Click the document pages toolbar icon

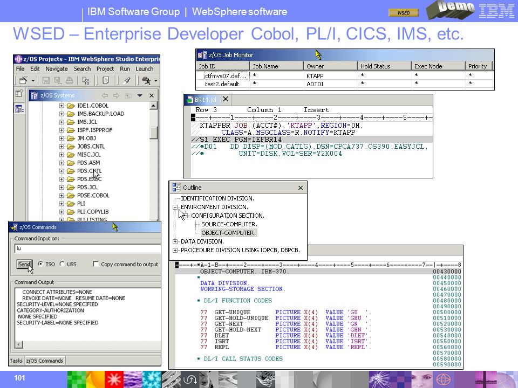click(x=106, y=80)
